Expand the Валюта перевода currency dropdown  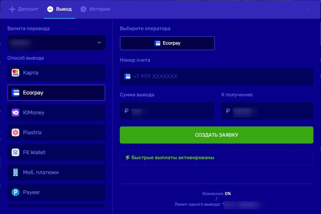point(56,42)
